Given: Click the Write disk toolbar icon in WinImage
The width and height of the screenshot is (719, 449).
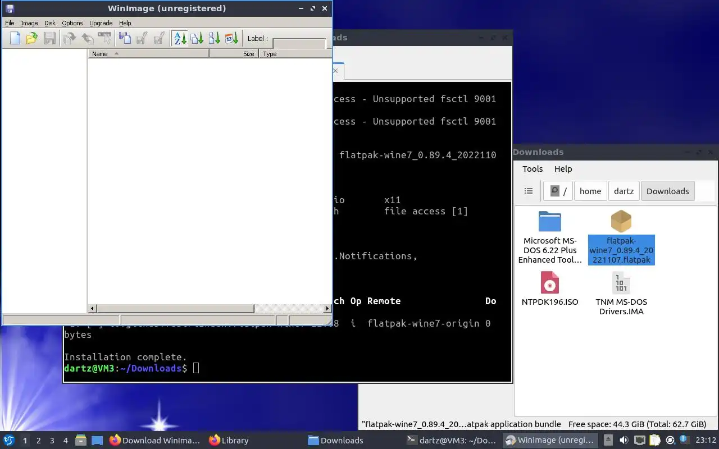Looking at the screenshot, I should [x=142, y=38].
